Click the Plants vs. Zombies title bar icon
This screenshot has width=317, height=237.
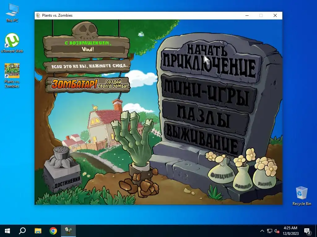click(38, 15)
